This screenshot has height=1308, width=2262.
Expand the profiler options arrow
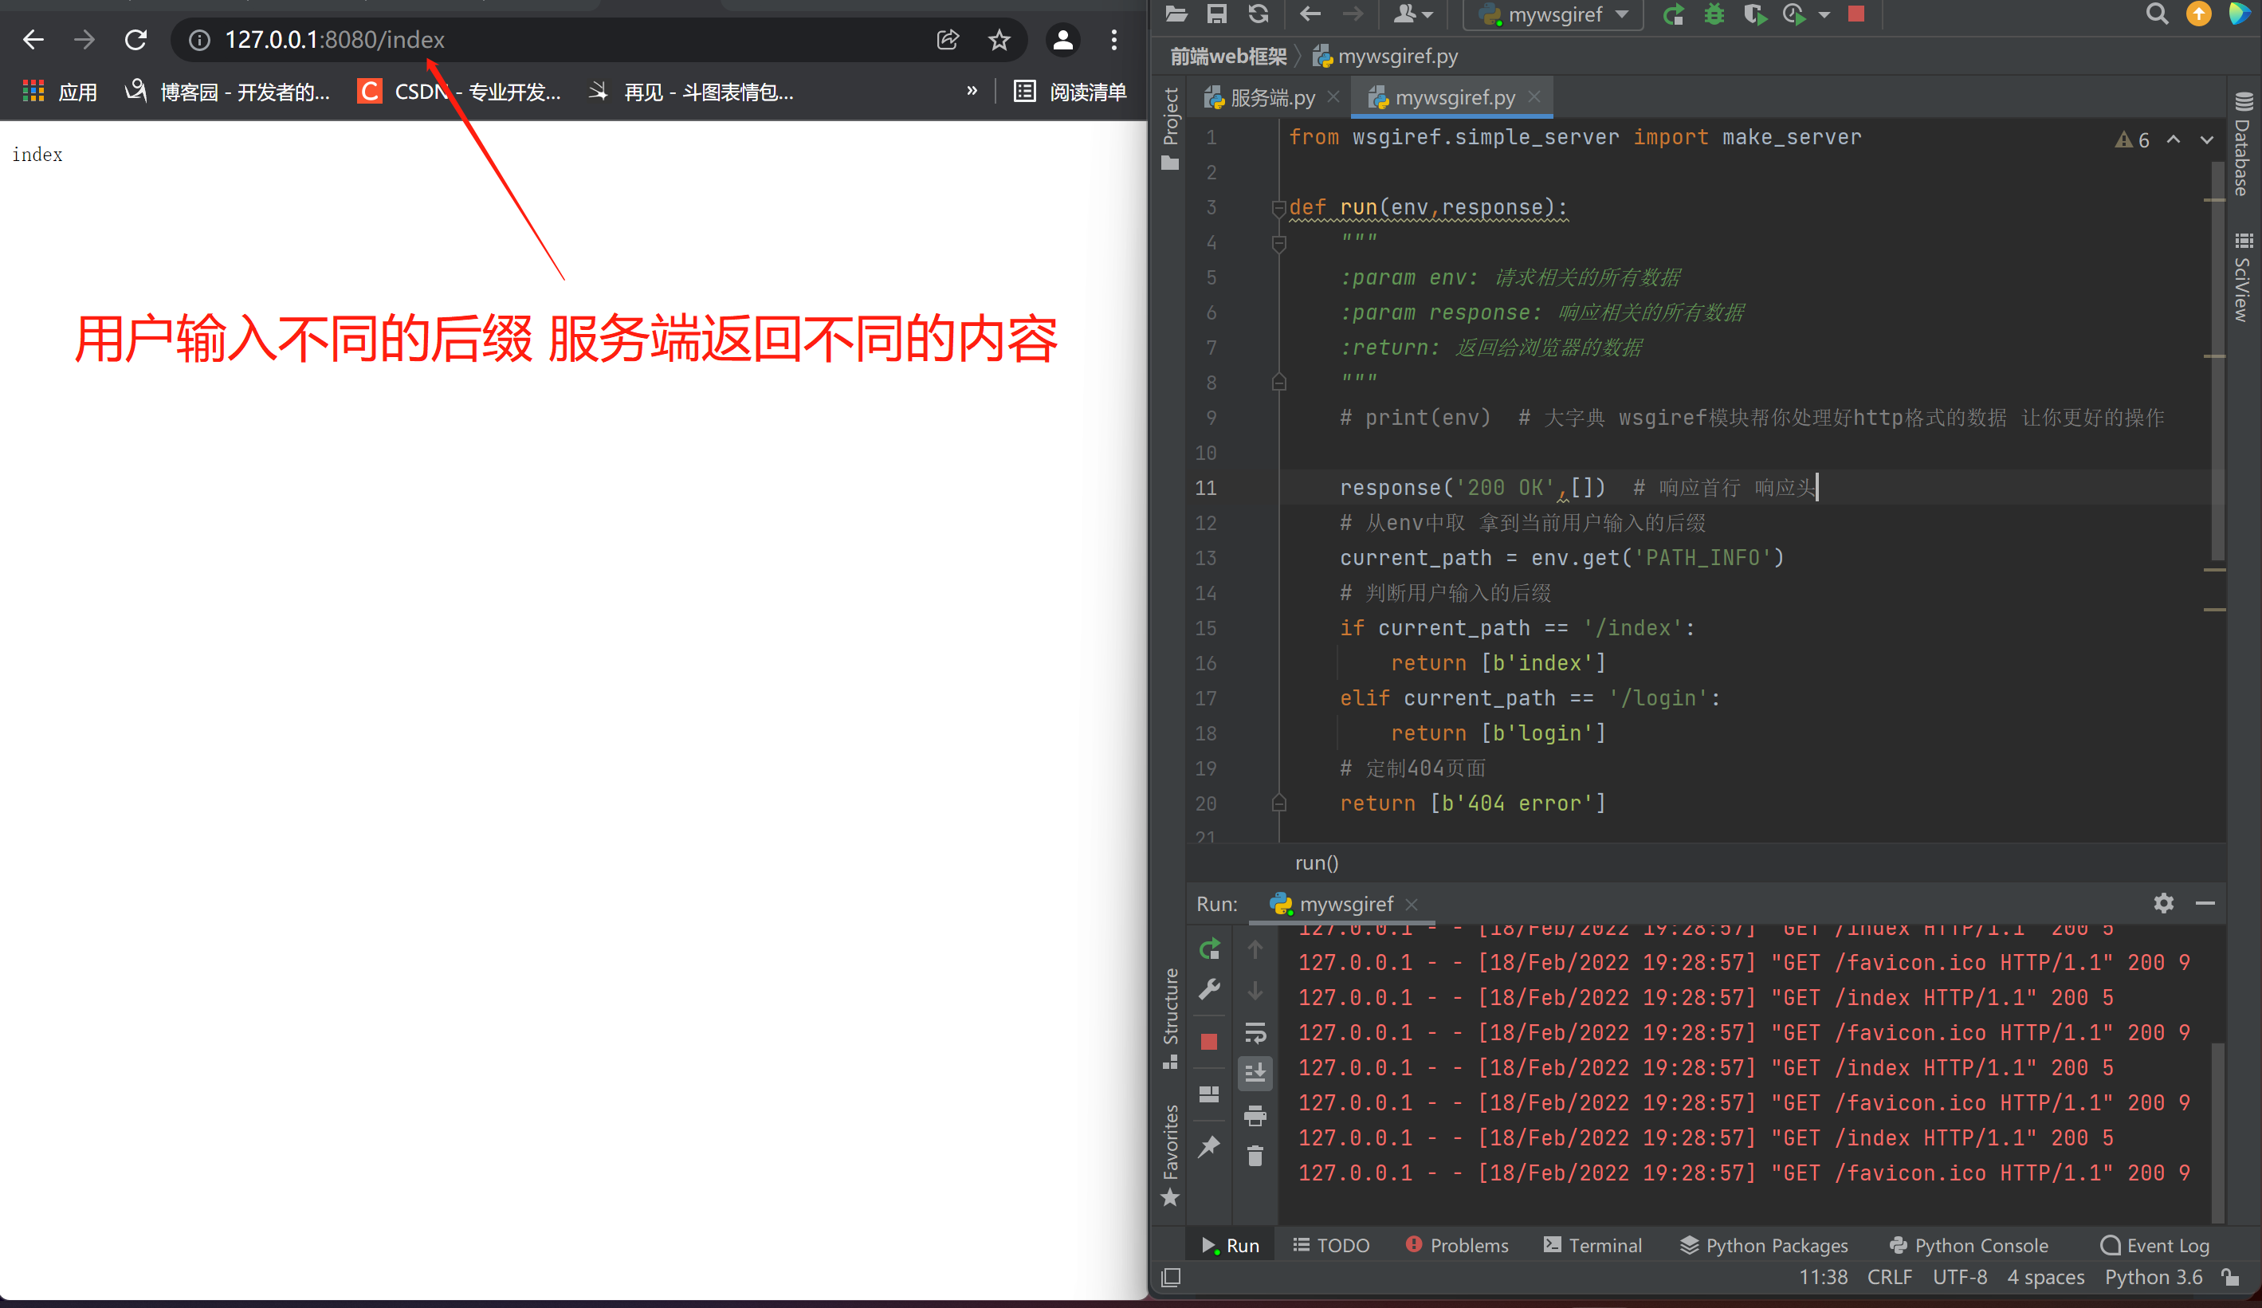tap(1824, 15)
